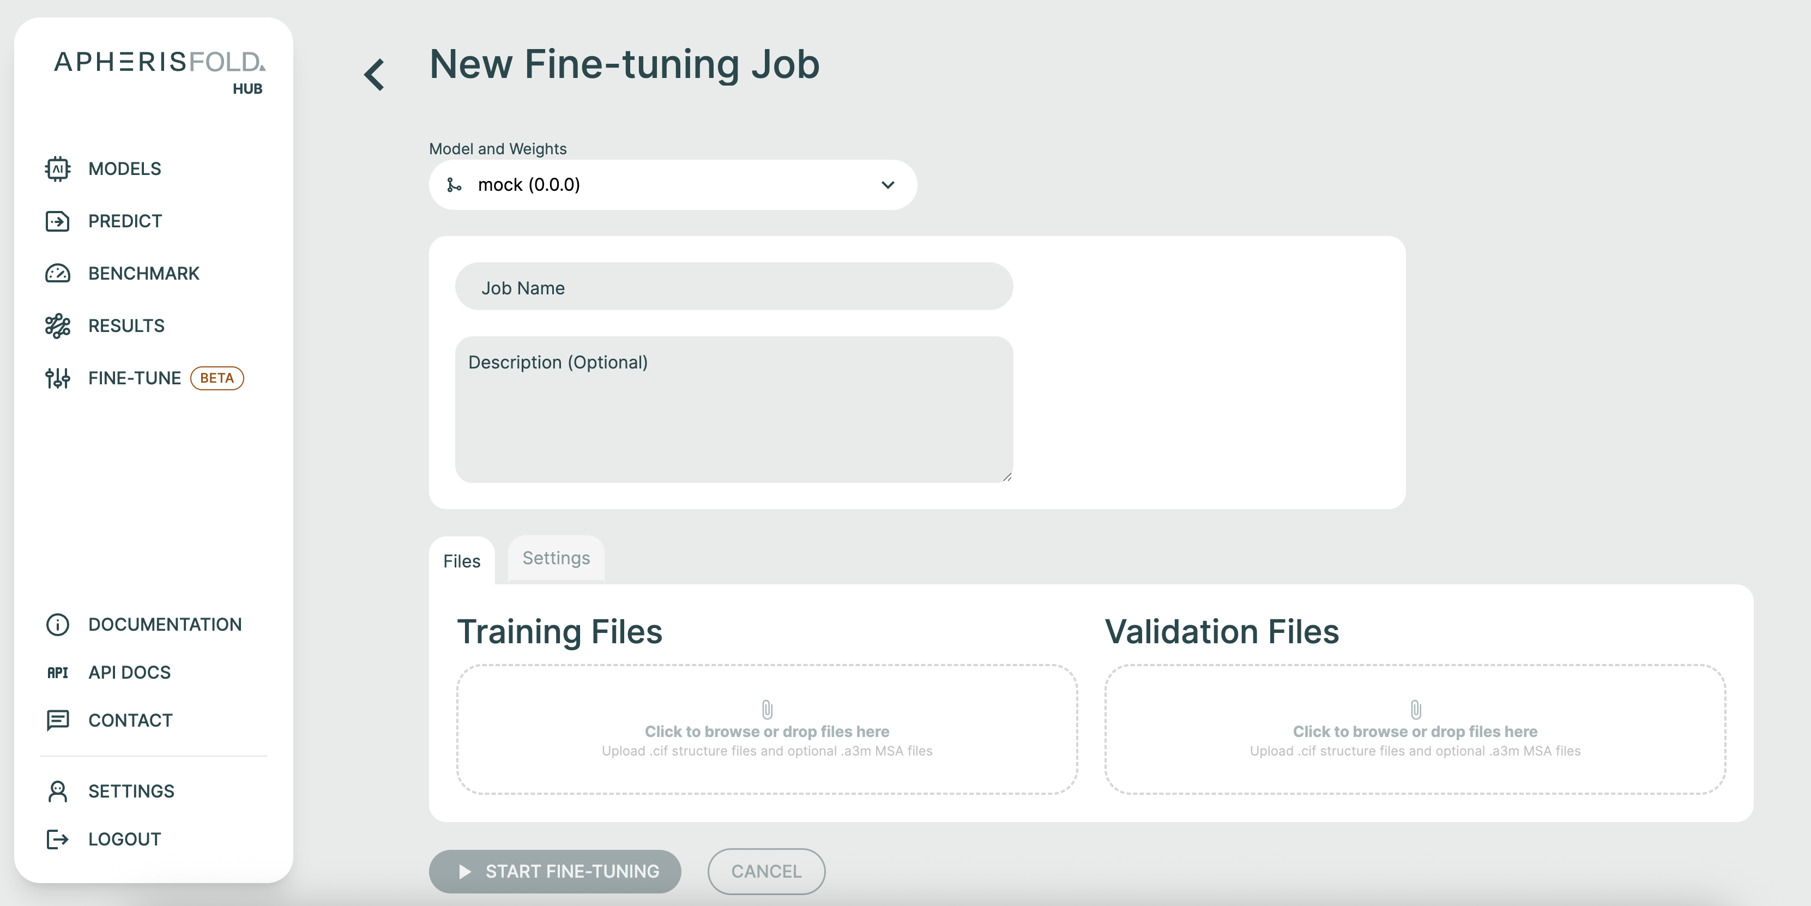Go back using left chevron arrow
This screenshot has width=1811, height=906.
tap(375, 75)
